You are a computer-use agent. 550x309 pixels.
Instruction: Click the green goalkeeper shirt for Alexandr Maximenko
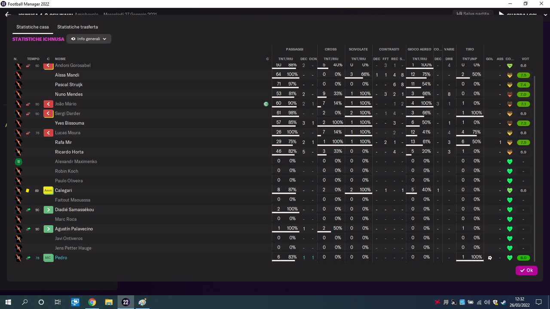click(18, 162)
